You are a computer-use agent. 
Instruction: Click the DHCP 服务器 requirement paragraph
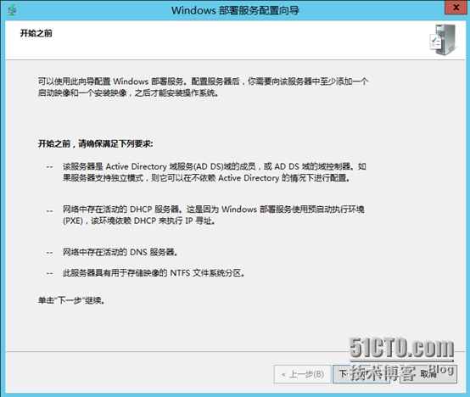(213, 215)
